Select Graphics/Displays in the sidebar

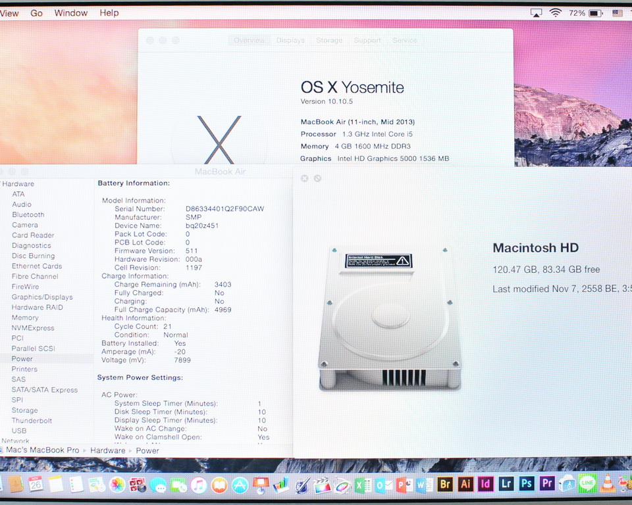[42, 297]
